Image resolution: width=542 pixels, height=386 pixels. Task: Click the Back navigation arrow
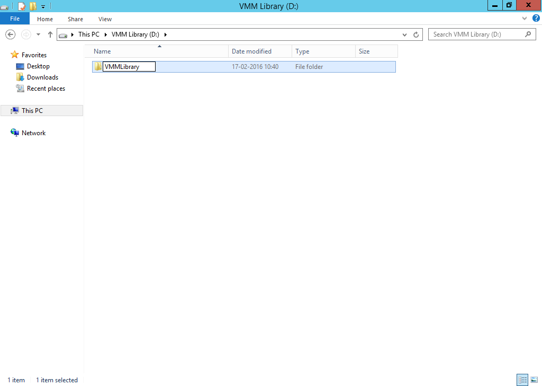pyautogui.click(x=10, y=34)
